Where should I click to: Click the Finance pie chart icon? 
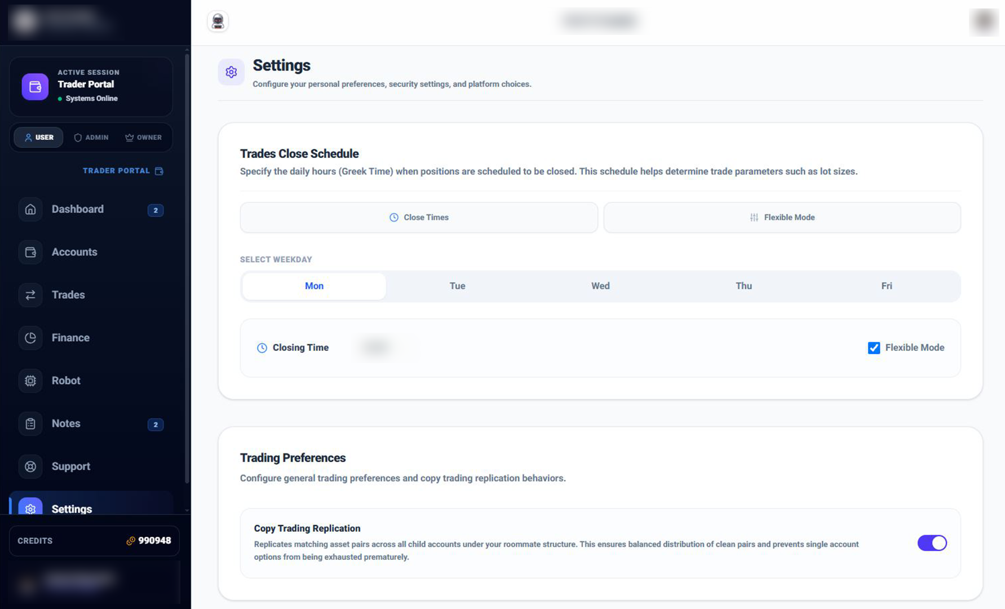[30, 338]
